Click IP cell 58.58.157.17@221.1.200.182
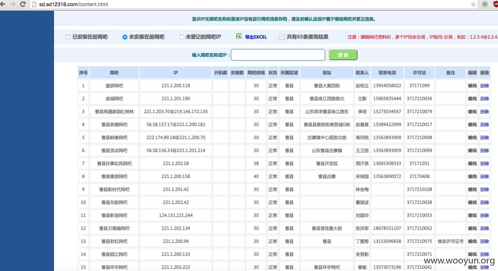The width and height of the screenshot is (498, 271). [176, 125]
